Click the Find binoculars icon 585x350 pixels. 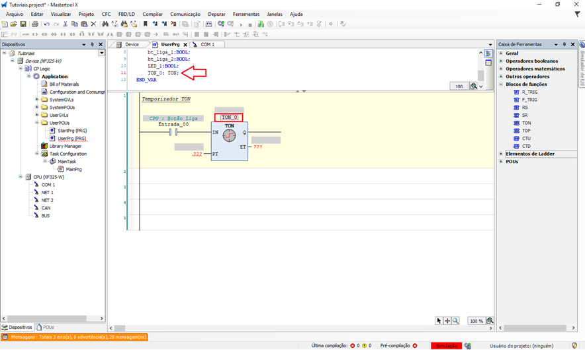(105, 24)
